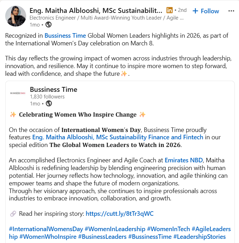
Task: Follow Eng. Maitha Alblooshi
Action: 206,11
